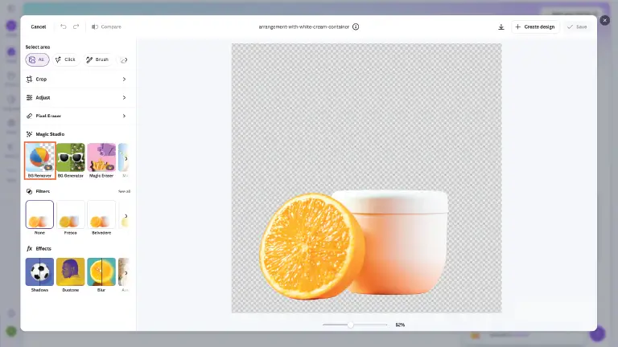Screen dimensions: 618x347
Task: Click the zoom slider handle
Action: [350, 325]
